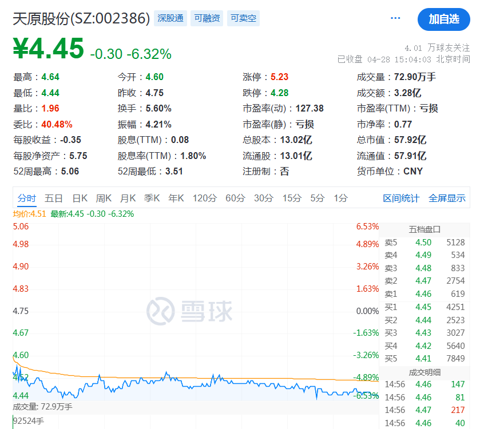
Task: Click the 卖5 order row at 4.50
Action: [x=425, y=243]
